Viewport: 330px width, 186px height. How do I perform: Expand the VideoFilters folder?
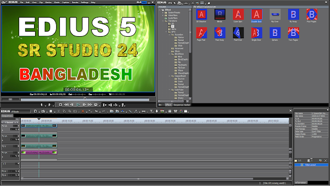point(163,16)
